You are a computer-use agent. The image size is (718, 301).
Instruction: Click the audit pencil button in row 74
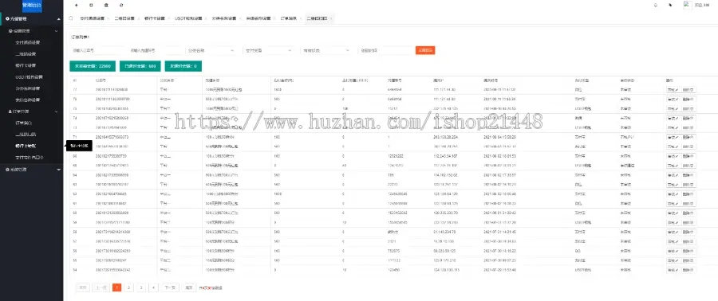673,118
